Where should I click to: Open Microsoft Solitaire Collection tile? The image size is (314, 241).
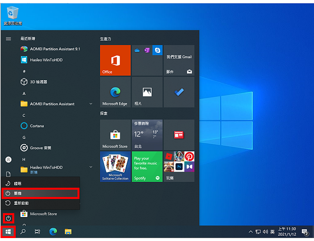click(x=115, y=167)
